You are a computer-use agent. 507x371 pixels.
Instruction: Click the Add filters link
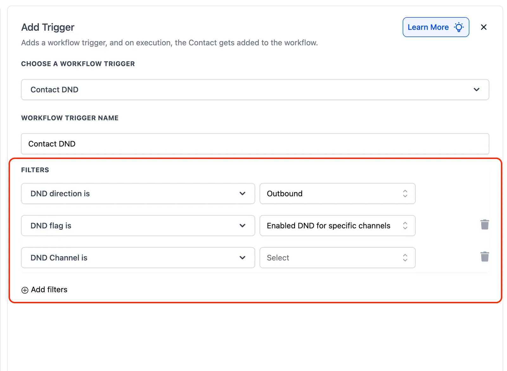click(44, 290)
